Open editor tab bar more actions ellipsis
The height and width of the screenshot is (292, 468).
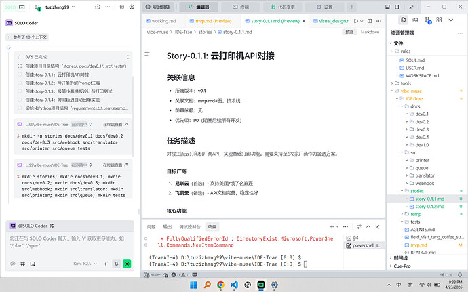point(378,21)
